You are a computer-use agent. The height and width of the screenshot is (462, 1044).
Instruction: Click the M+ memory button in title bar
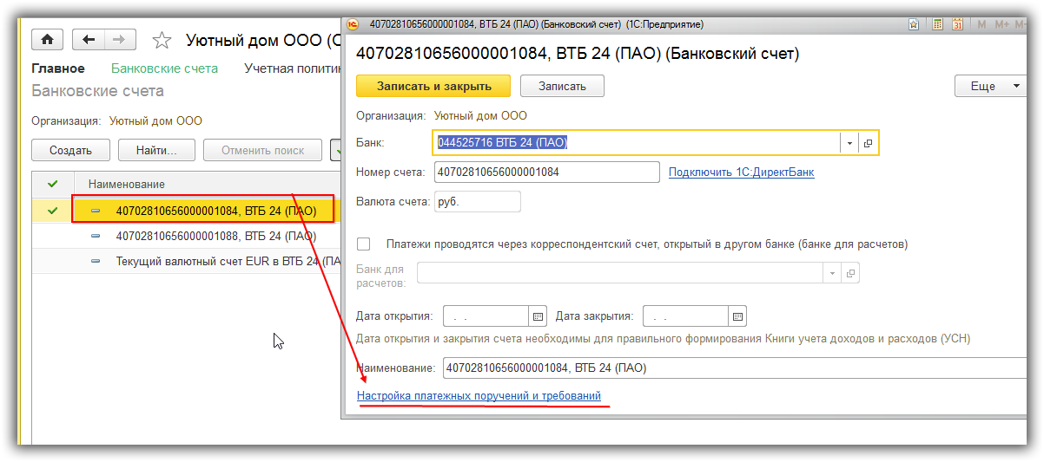point(1001,24)
